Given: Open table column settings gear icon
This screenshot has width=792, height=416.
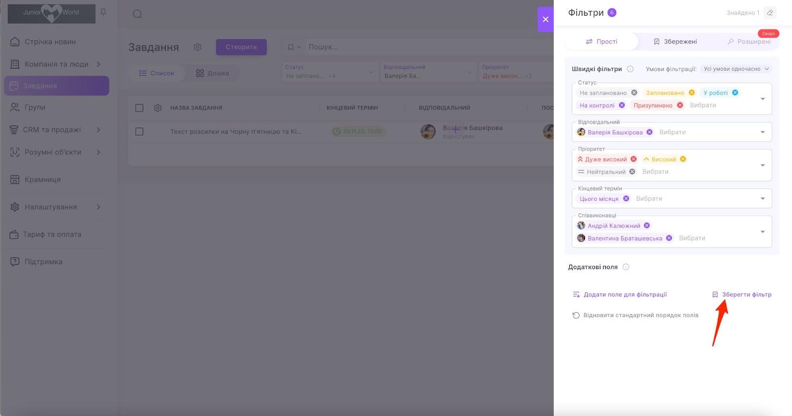Looking at the screenshot, I should coord(158,108).
